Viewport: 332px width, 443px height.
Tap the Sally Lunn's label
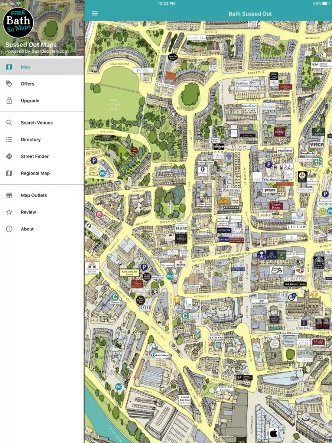tap(318, 342)
